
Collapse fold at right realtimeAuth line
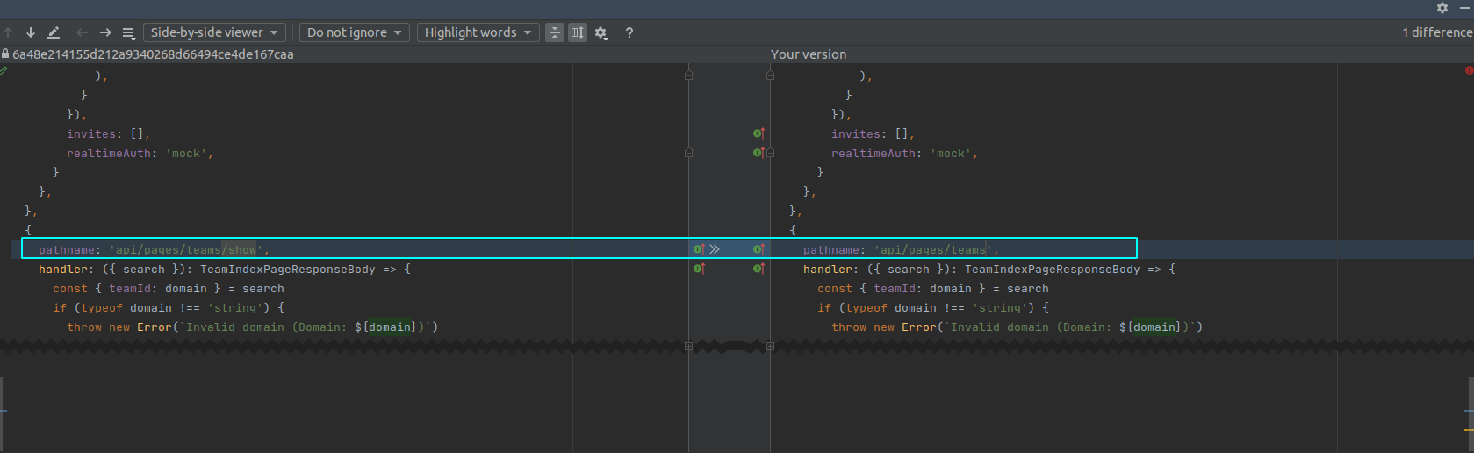(x=770, y=153)
